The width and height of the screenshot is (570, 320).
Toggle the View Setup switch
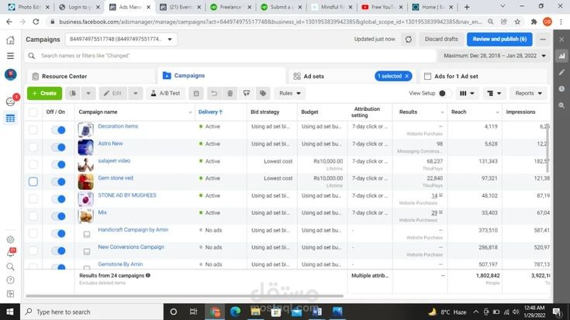pos(444,93)
